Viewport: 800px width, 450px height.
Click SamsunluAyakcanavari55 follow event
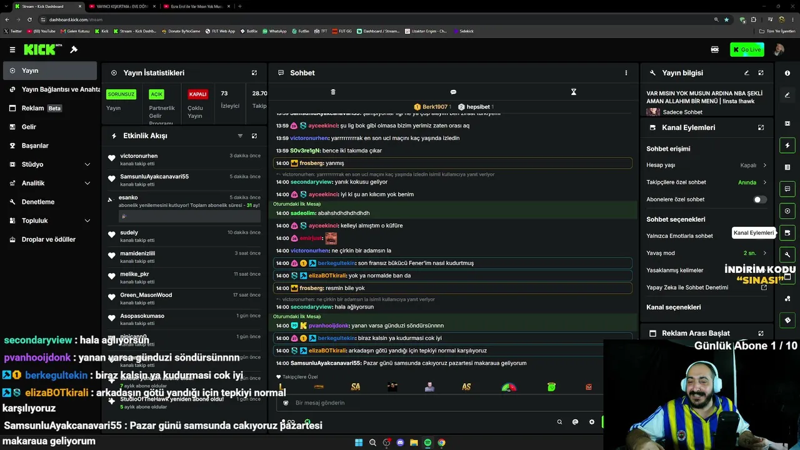click(184, 180)
